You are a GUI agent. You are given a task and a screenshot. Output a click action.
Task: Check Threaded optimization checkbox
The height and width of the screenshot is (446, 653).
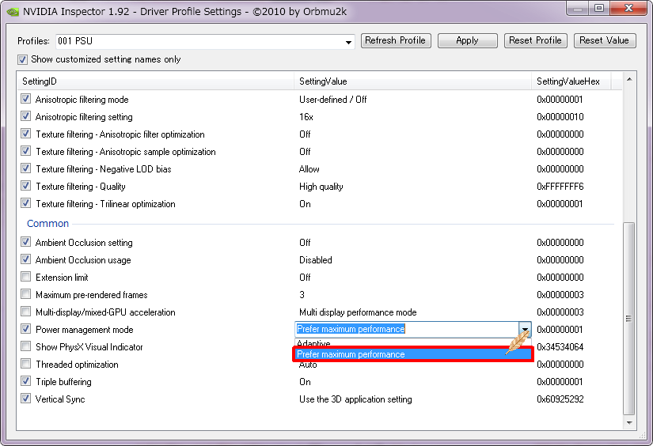click(26, 364)
